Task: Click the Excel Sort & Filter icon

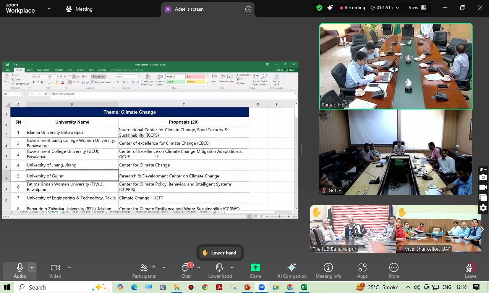Action: (256, 80)
